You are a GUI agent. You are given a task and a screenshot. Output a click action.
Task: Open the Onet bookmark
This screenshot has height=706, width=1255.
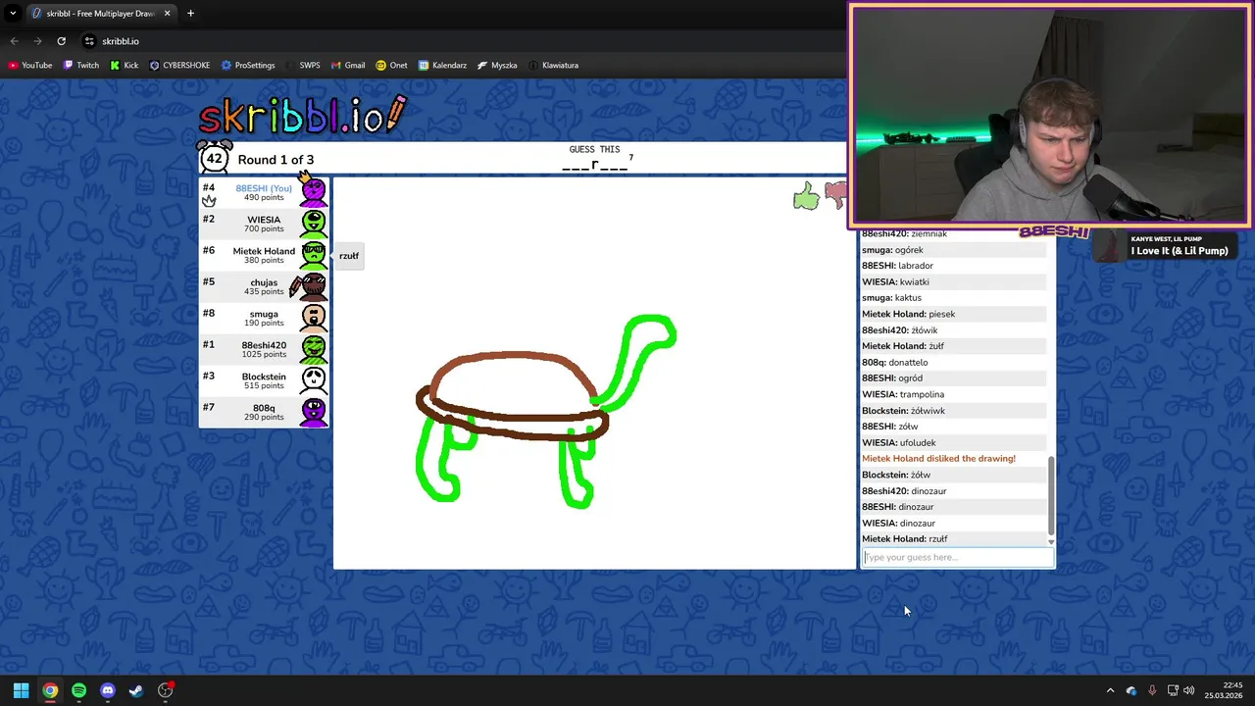click(x=392, y=66)
